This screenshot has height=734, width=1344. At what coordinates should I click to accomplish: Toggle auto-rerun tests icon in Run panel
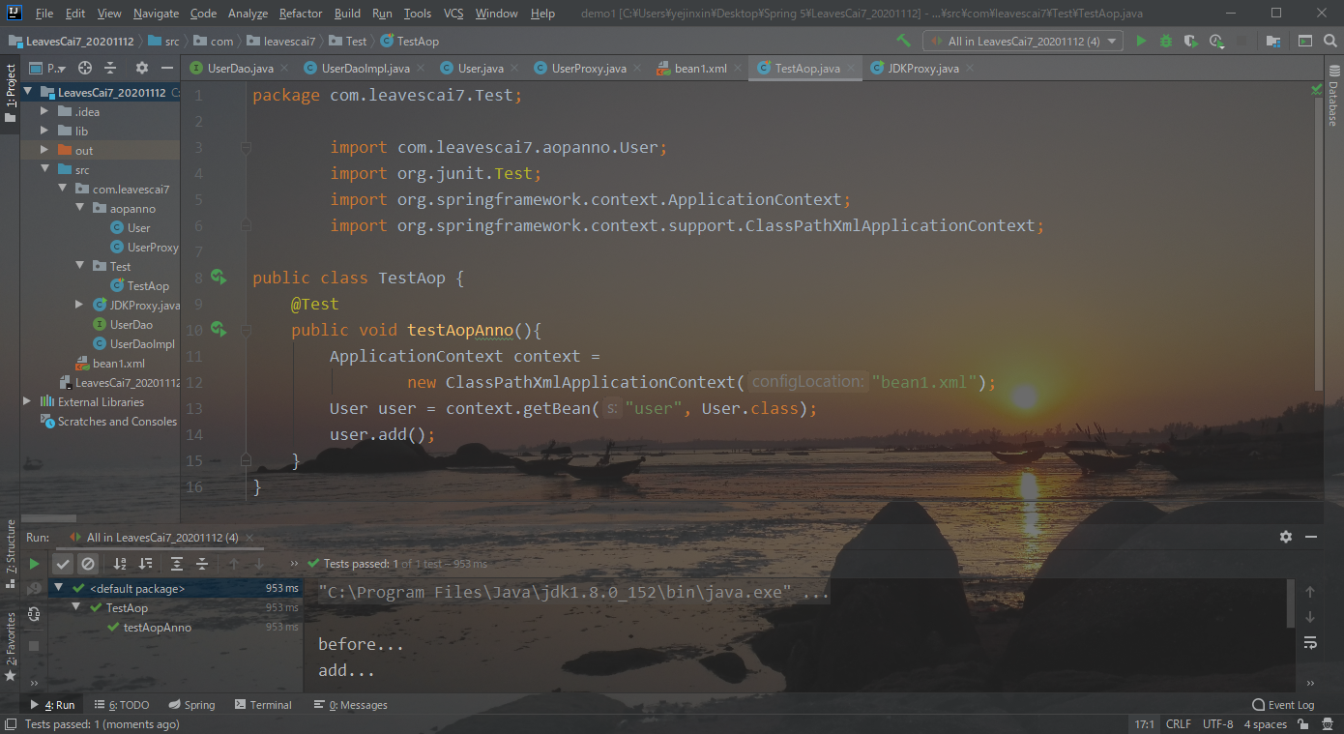pos(35,613)
